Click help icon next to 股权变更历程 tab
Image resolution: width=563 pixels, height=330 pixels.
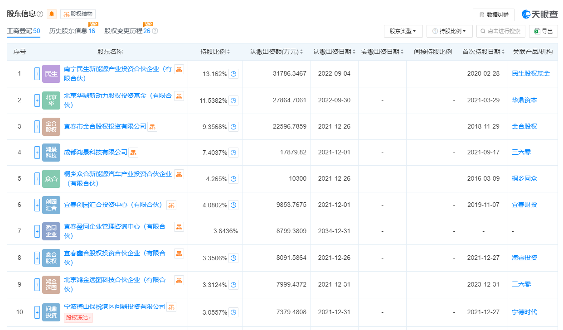point(155,31)
